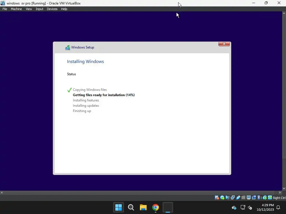Image resolution: width=286 pixels, height=214 pixels.
Task: Click the CPU virtualization status icon
Action: pos(259,198)
